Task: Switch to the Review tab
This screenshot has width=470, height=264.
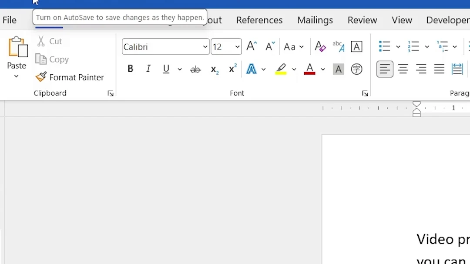Action: tap(362, 20)
